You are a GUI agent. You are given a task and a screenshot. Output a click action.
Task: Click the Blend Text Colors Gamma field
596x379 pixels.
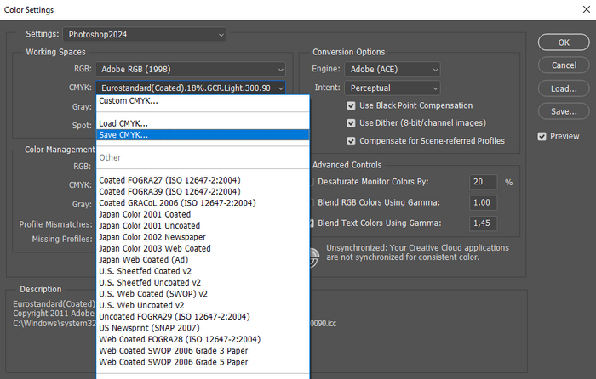pos(482,223)
